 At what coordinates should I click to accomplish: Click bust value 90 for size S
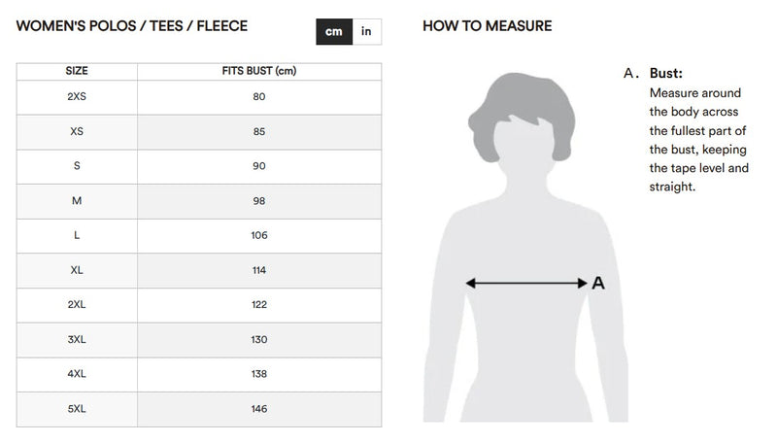(259, 166)
